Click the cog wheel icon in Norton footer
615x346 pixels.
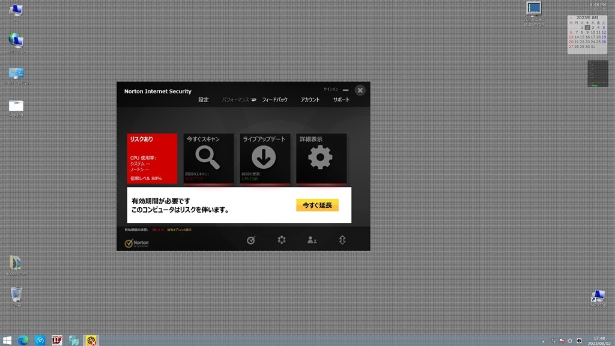coord(282,240)
